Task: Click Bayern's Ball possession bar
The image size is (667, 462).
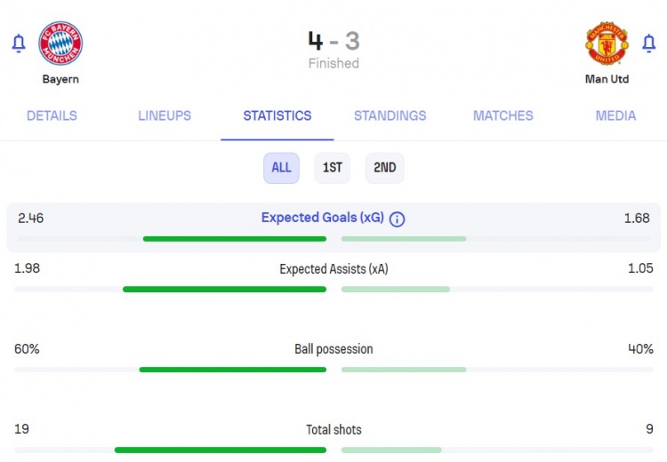Action: pos(233,370)
